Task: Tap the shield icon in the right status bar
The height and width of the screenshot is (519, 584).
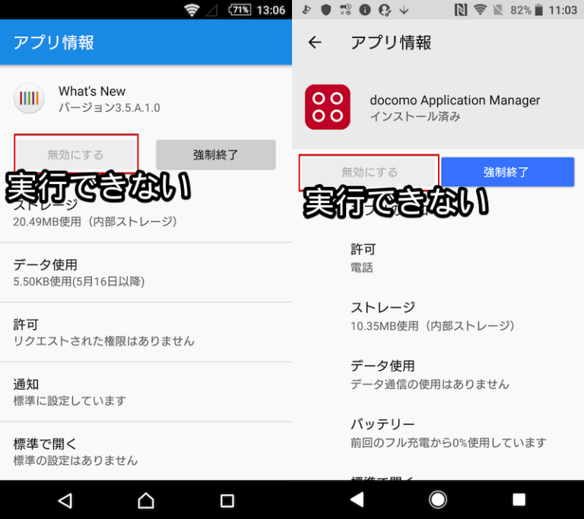Action: [x=326, y=10]
